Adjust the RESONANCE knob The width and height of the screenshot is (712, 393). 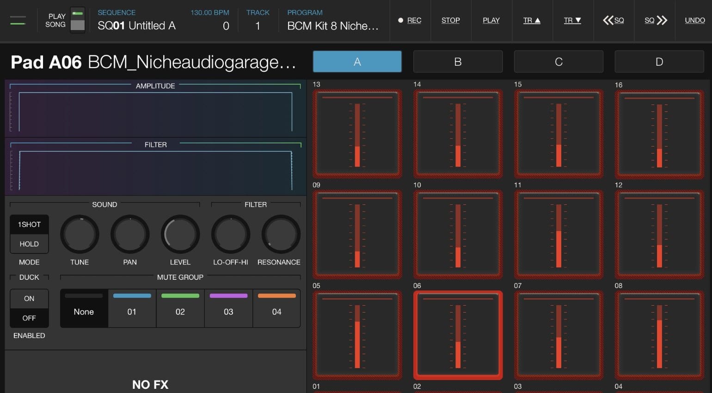click(x=279, y=234)
